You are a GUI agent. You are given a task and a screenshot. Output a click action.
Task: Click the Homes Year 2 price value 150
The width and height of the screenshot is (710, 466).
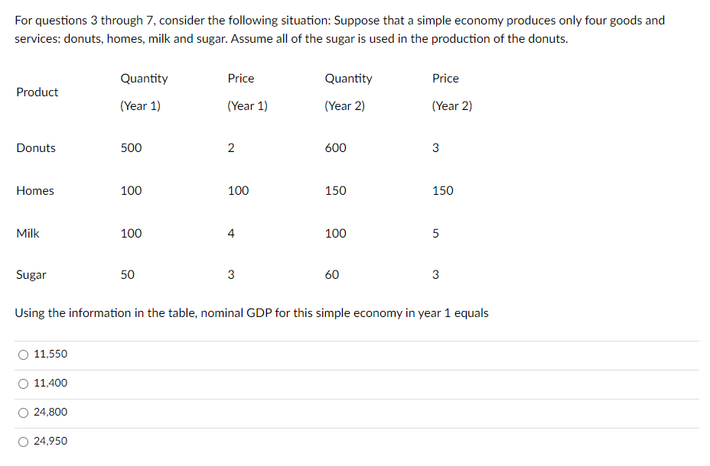point(442,191)
